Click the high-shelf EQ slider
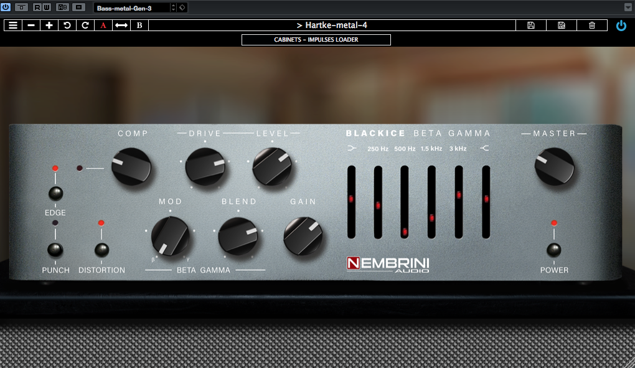The width and height of the screenshot is (635, 368). (x=486, y=202)
